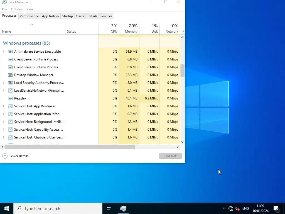This screenshot has height=214, width=285.
Task: Click the ENG language indicator
Action: click(x=245, y=208)
